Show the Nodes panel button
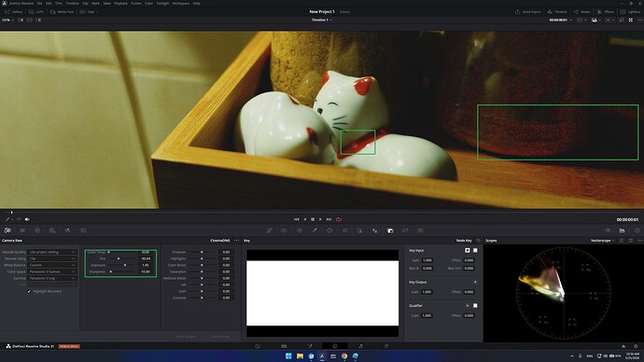644x362 pixels. [582, 12]
